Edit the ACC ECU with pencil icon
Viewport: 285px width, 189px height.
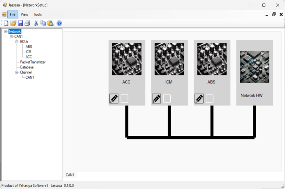[114, 99]
